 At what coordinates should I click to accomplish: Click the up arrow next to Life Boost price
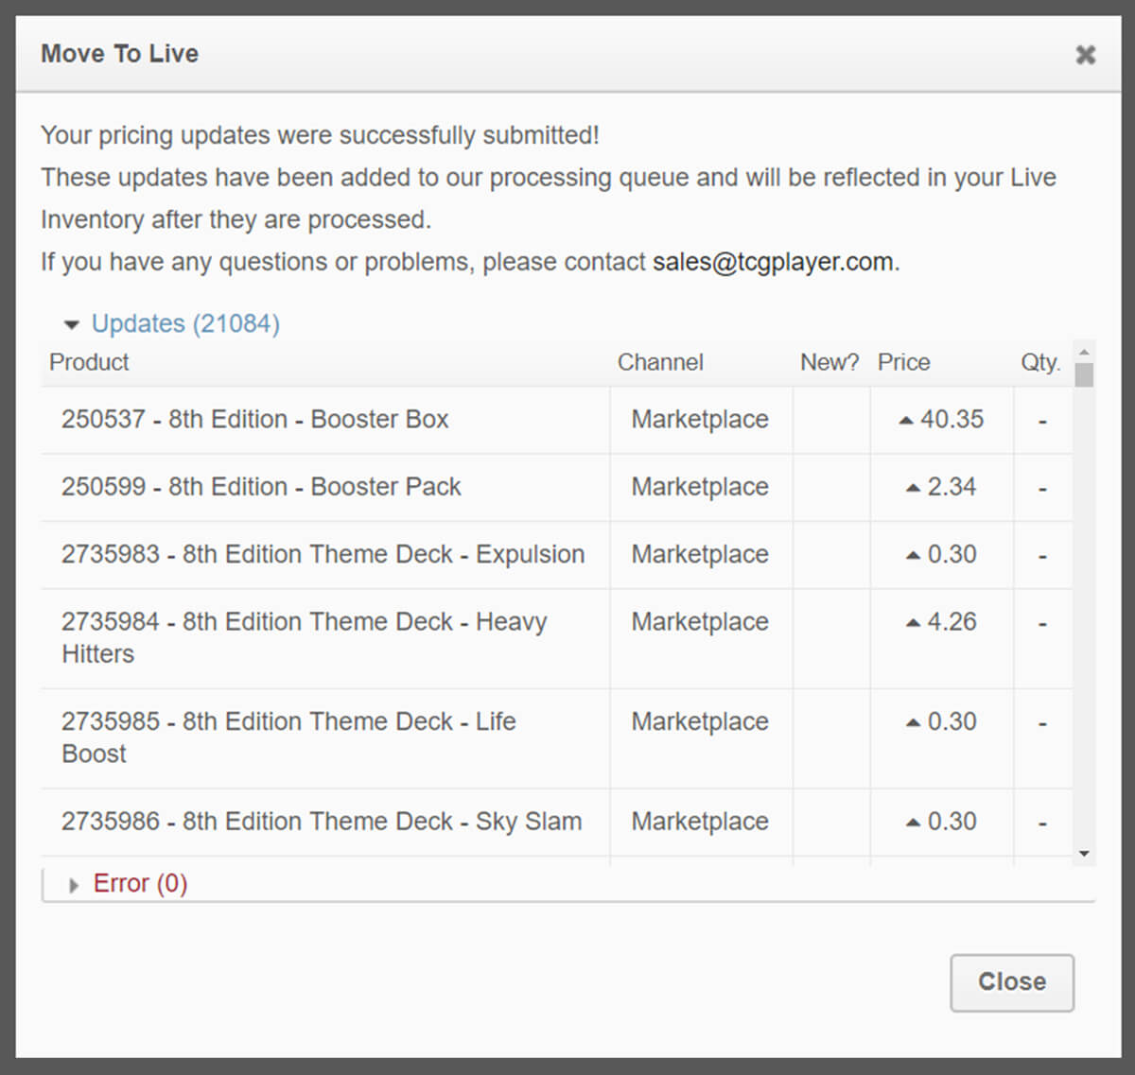(x=912, y=721)
